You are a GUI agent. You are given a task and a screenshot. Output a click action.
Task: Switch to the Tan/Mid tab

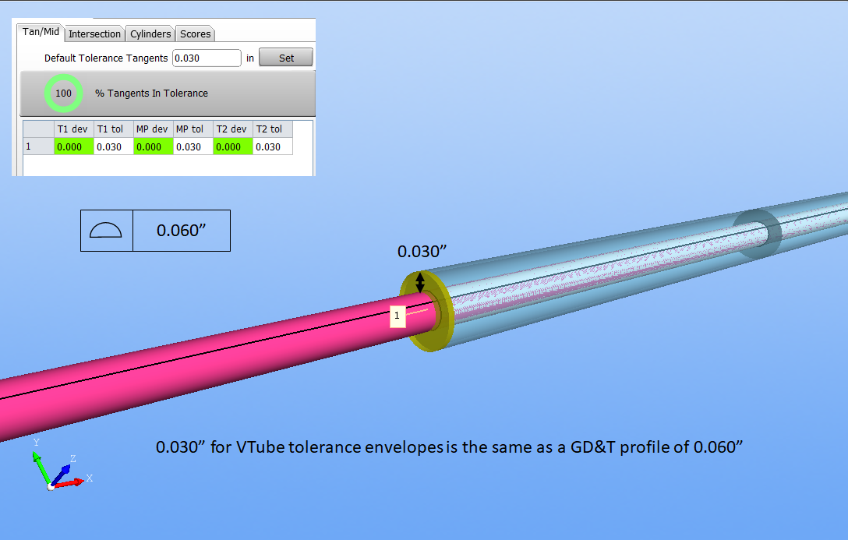point(41,33)
